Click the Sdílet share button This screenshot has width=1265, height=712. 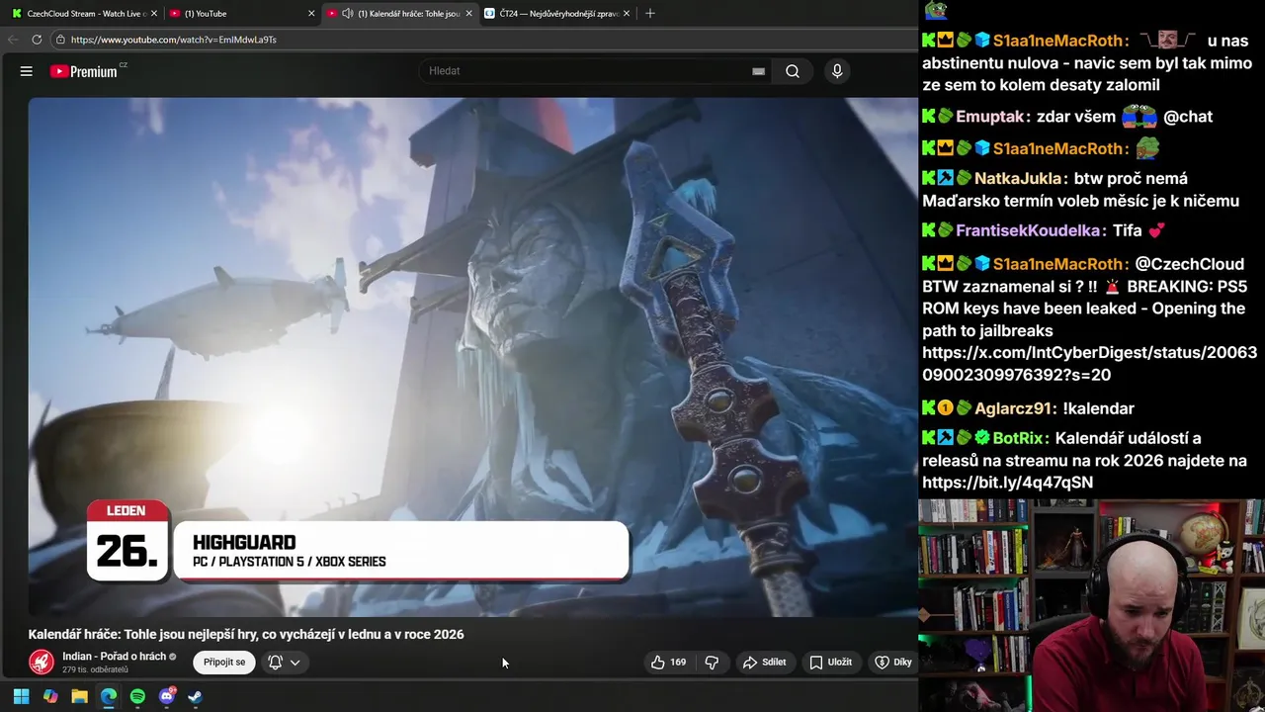[x=764, y=663]
